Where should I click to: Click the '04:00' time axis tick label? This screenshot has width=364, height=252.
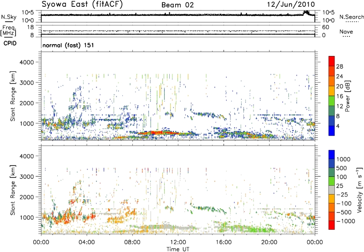87,242
